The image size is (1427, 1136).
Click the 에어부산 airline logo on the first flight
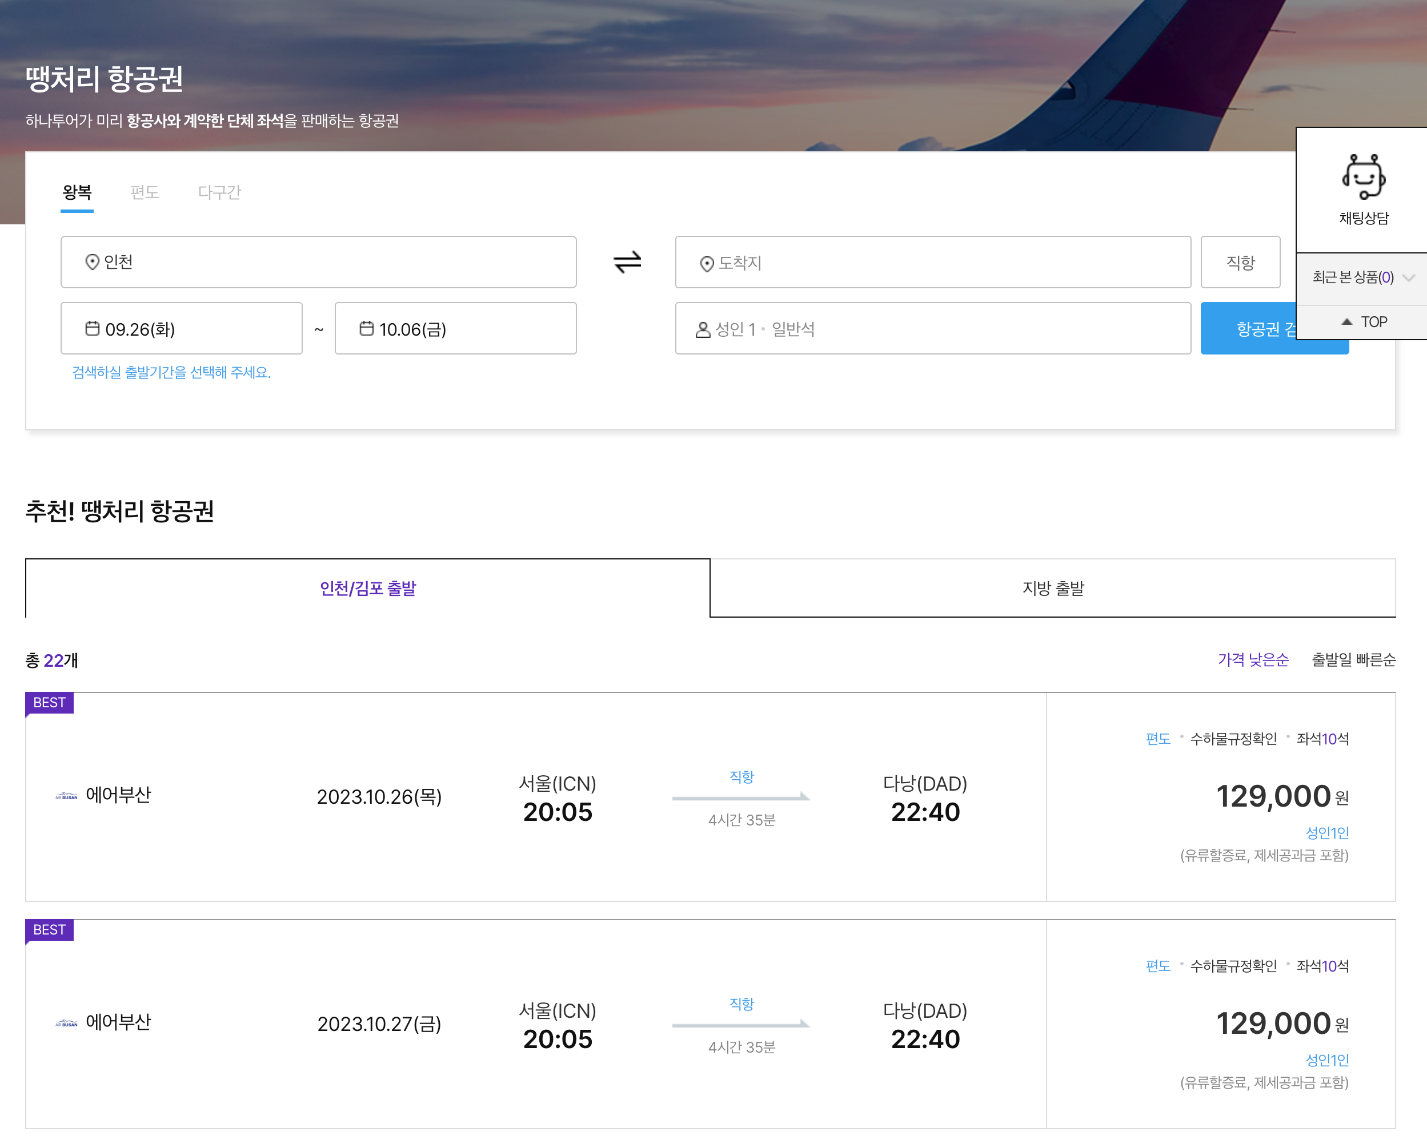[68, 796]
